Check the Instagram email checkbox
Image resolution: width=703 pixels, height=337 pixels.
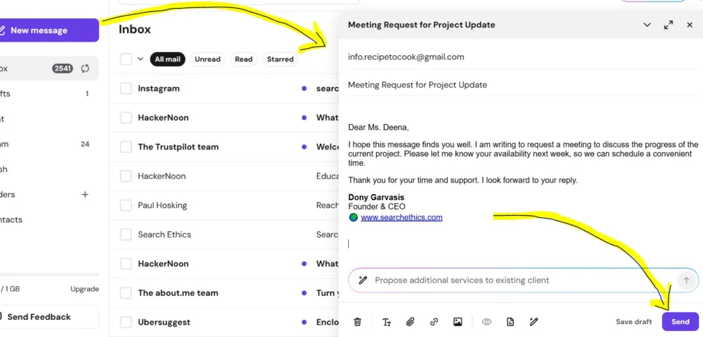click(126, 88)
